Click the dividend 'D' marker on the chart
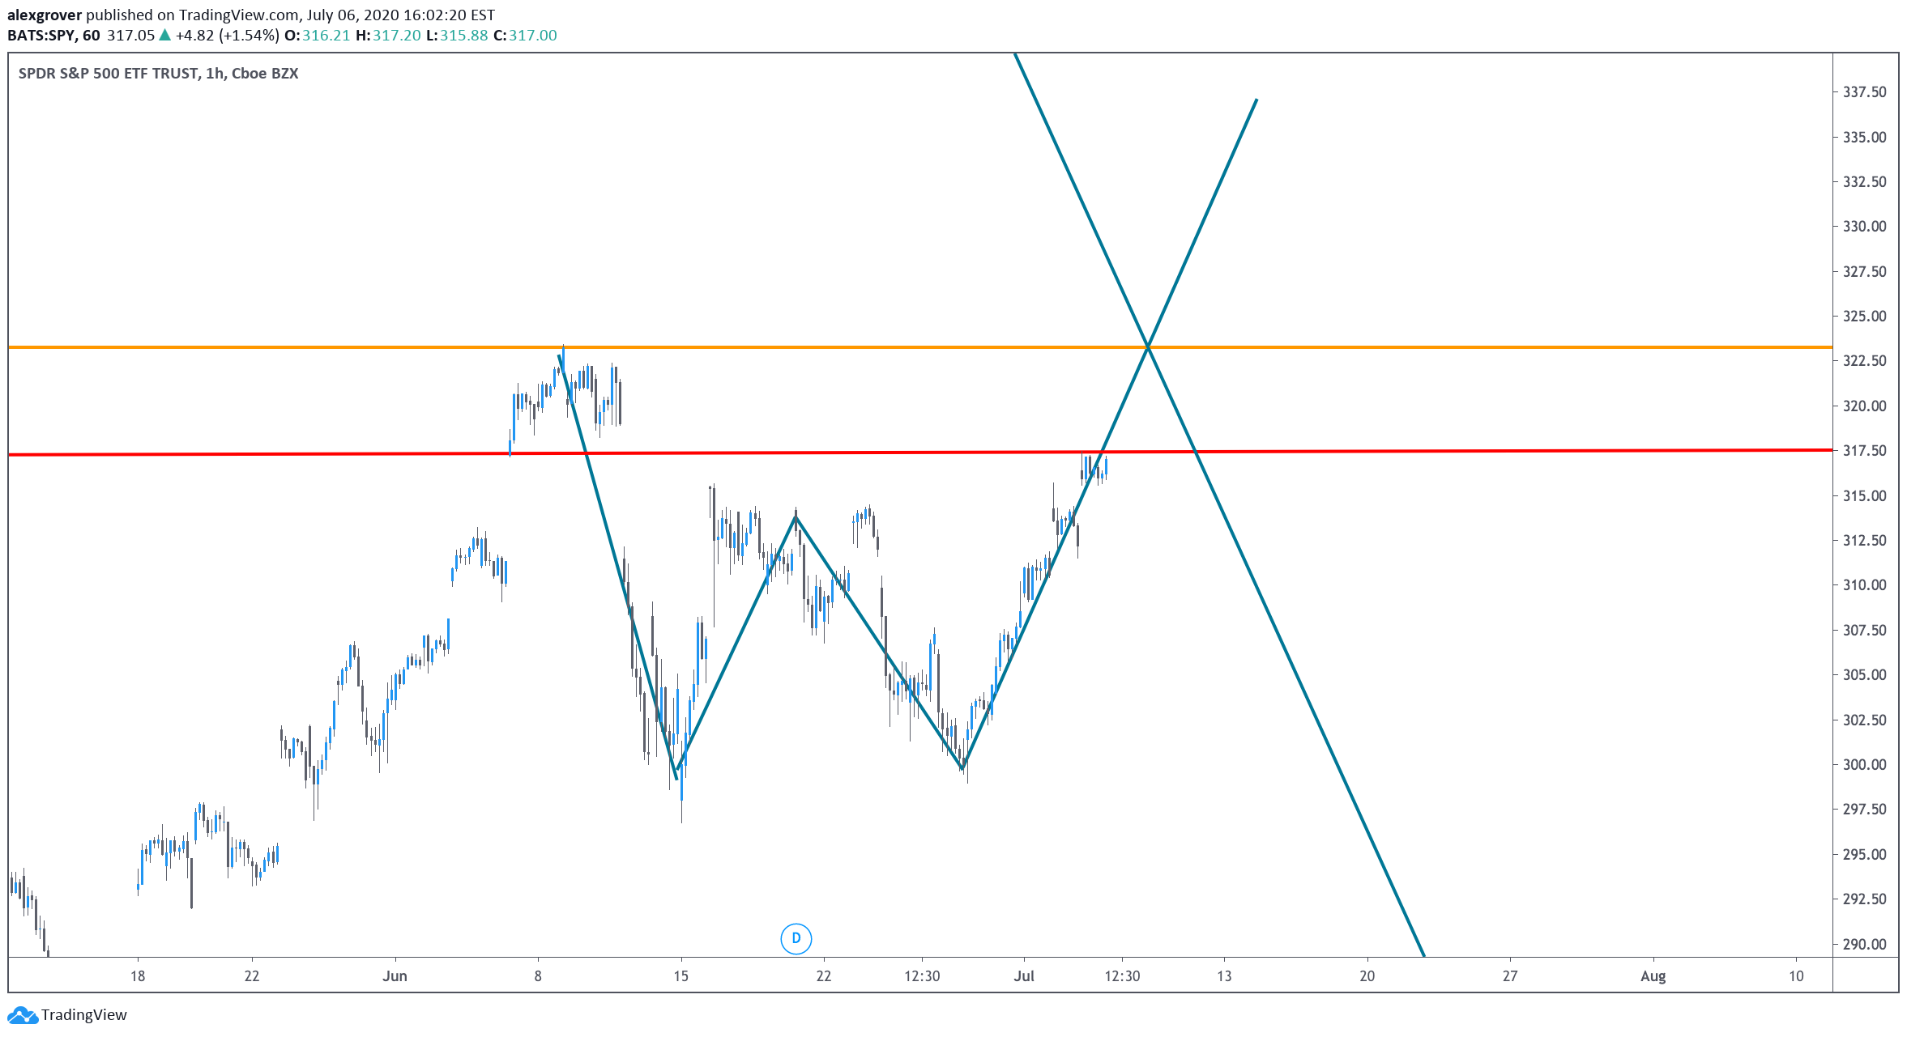The image size is (1907, 1037). [x=796, y=938]
